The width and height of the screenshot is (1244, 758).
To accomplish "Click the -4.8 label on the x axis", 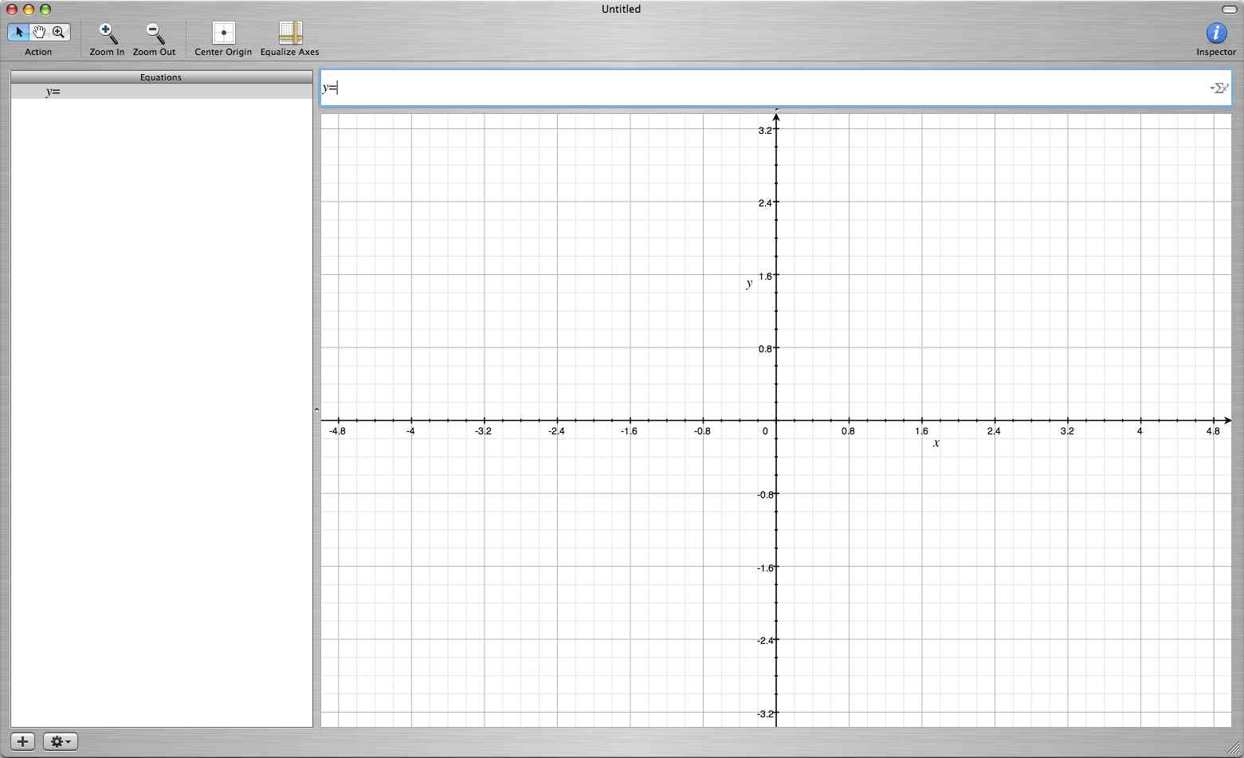I will click(337, 431).
